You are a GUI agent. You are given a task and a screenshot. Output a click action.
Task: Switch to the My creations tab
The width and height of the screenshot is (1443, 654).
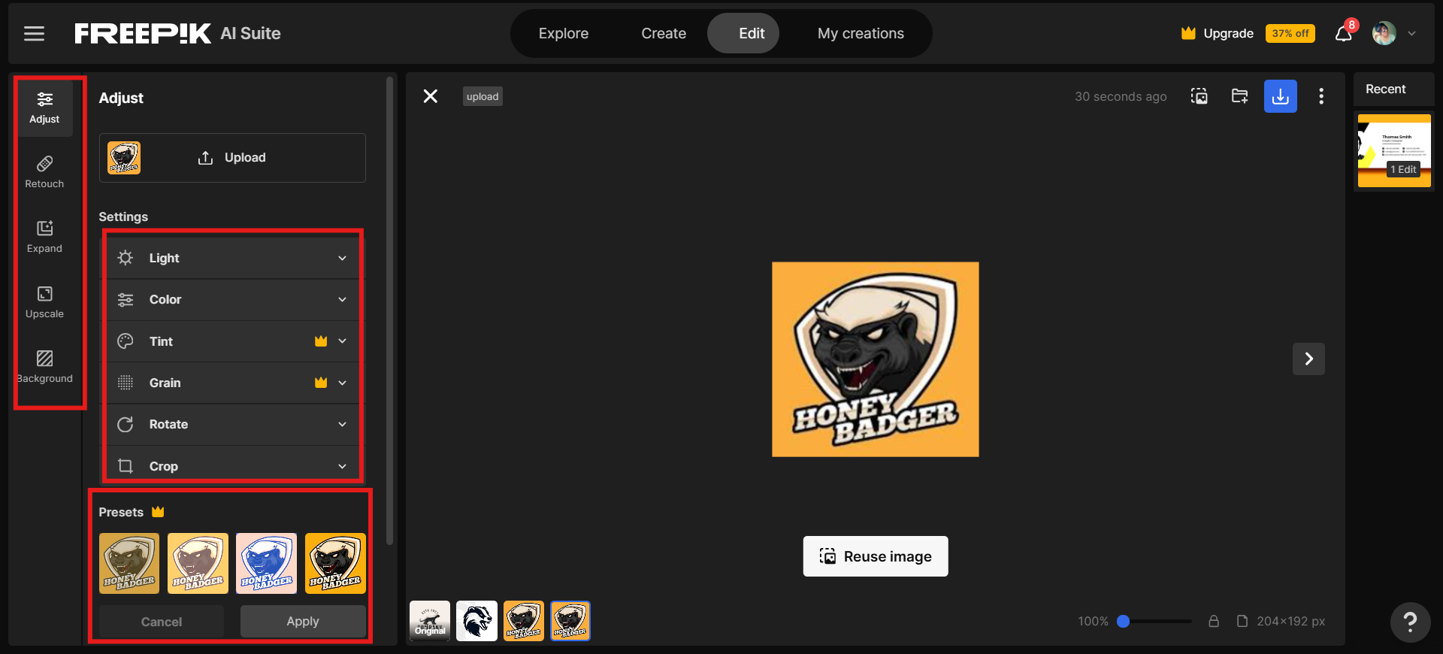[861, 33]
